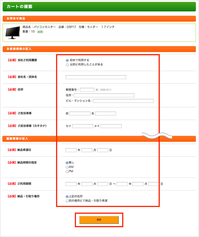The width and height of the screenshot is (199, 237).
Task: Click the 変更 quantity change link
Action: (x=40, y=32)
